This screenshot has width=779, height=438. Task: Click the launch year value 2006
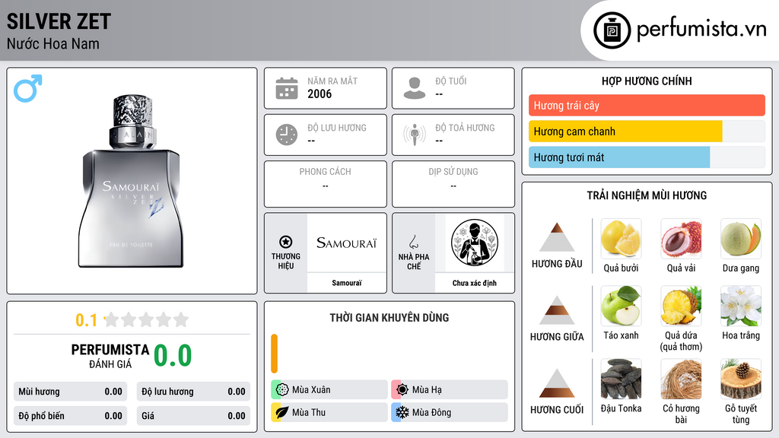point(320,94)
